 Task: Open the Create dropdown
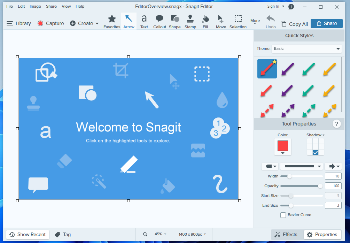coord(84,23)
